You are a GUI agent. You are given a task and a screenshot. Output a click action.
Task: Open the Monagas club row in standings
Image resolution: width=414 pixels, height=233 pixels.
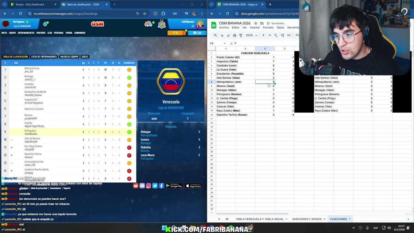tap(69, 78)
